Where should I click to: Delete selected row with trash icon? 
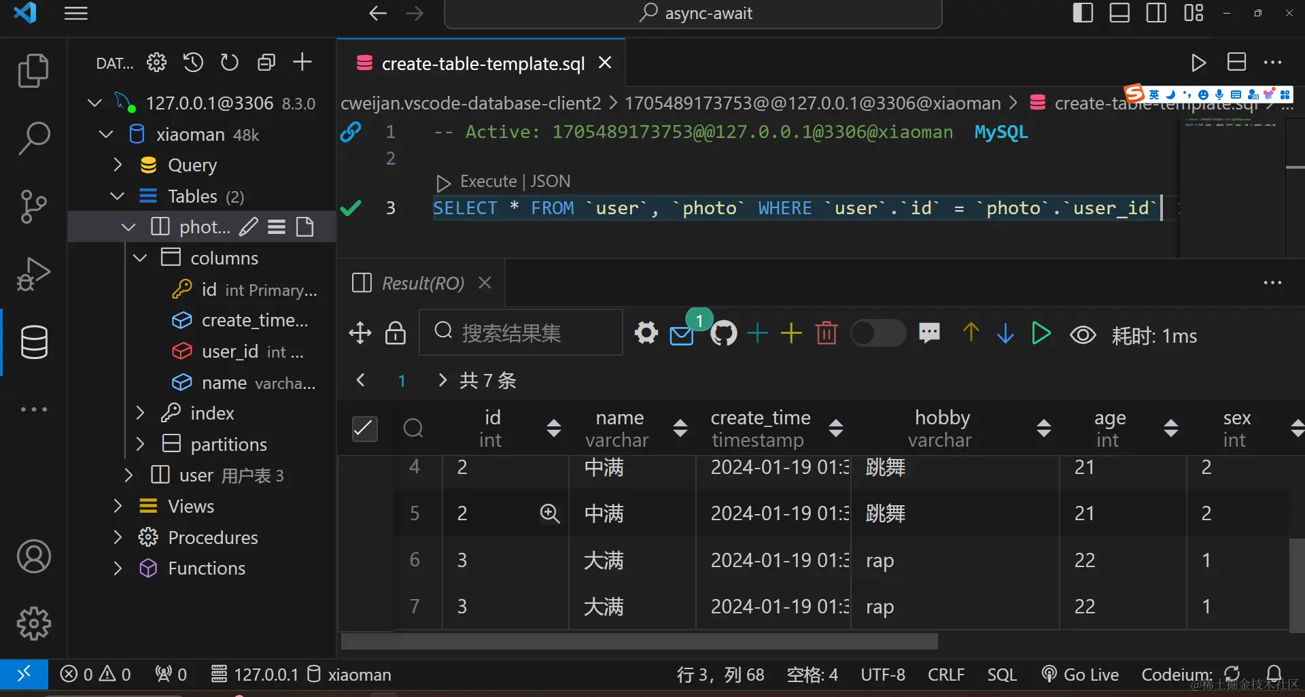[x=826, y=333]
